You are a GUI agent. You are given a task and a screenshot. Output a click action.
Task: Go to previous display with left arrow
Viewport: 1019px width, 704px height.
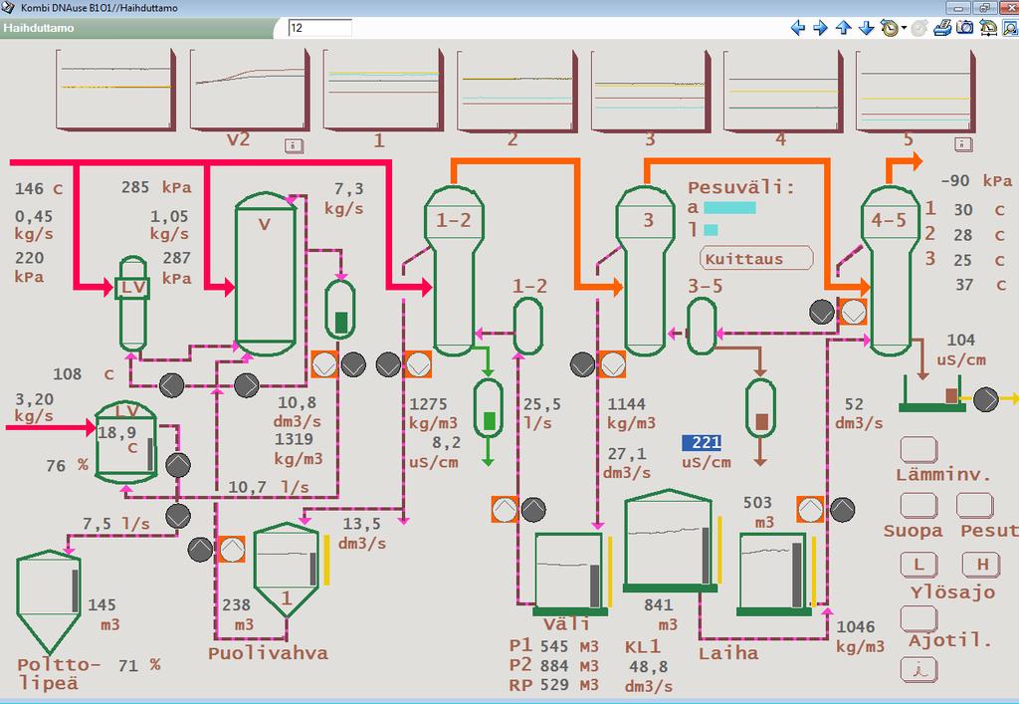(798, 27)
